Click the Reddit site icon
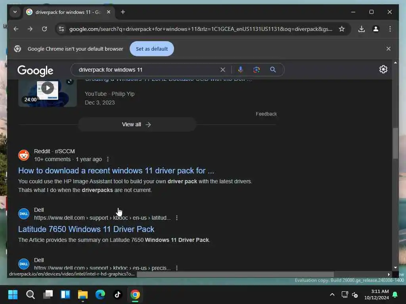406x304 pixels. (x=24, y=155)
